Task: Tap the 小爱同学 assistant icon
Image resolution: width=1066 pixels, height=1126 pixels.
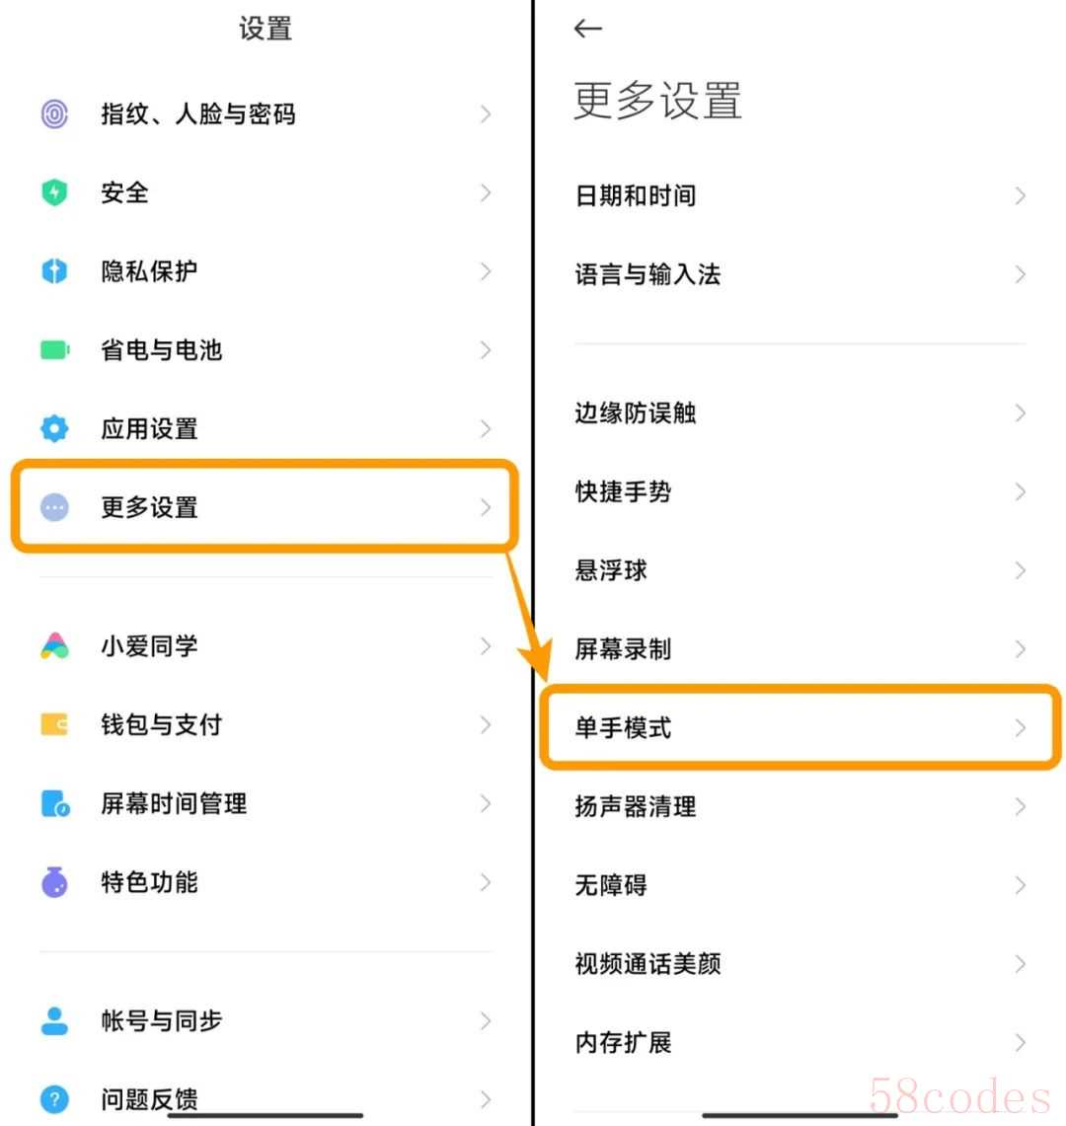Action: point(54,646)
